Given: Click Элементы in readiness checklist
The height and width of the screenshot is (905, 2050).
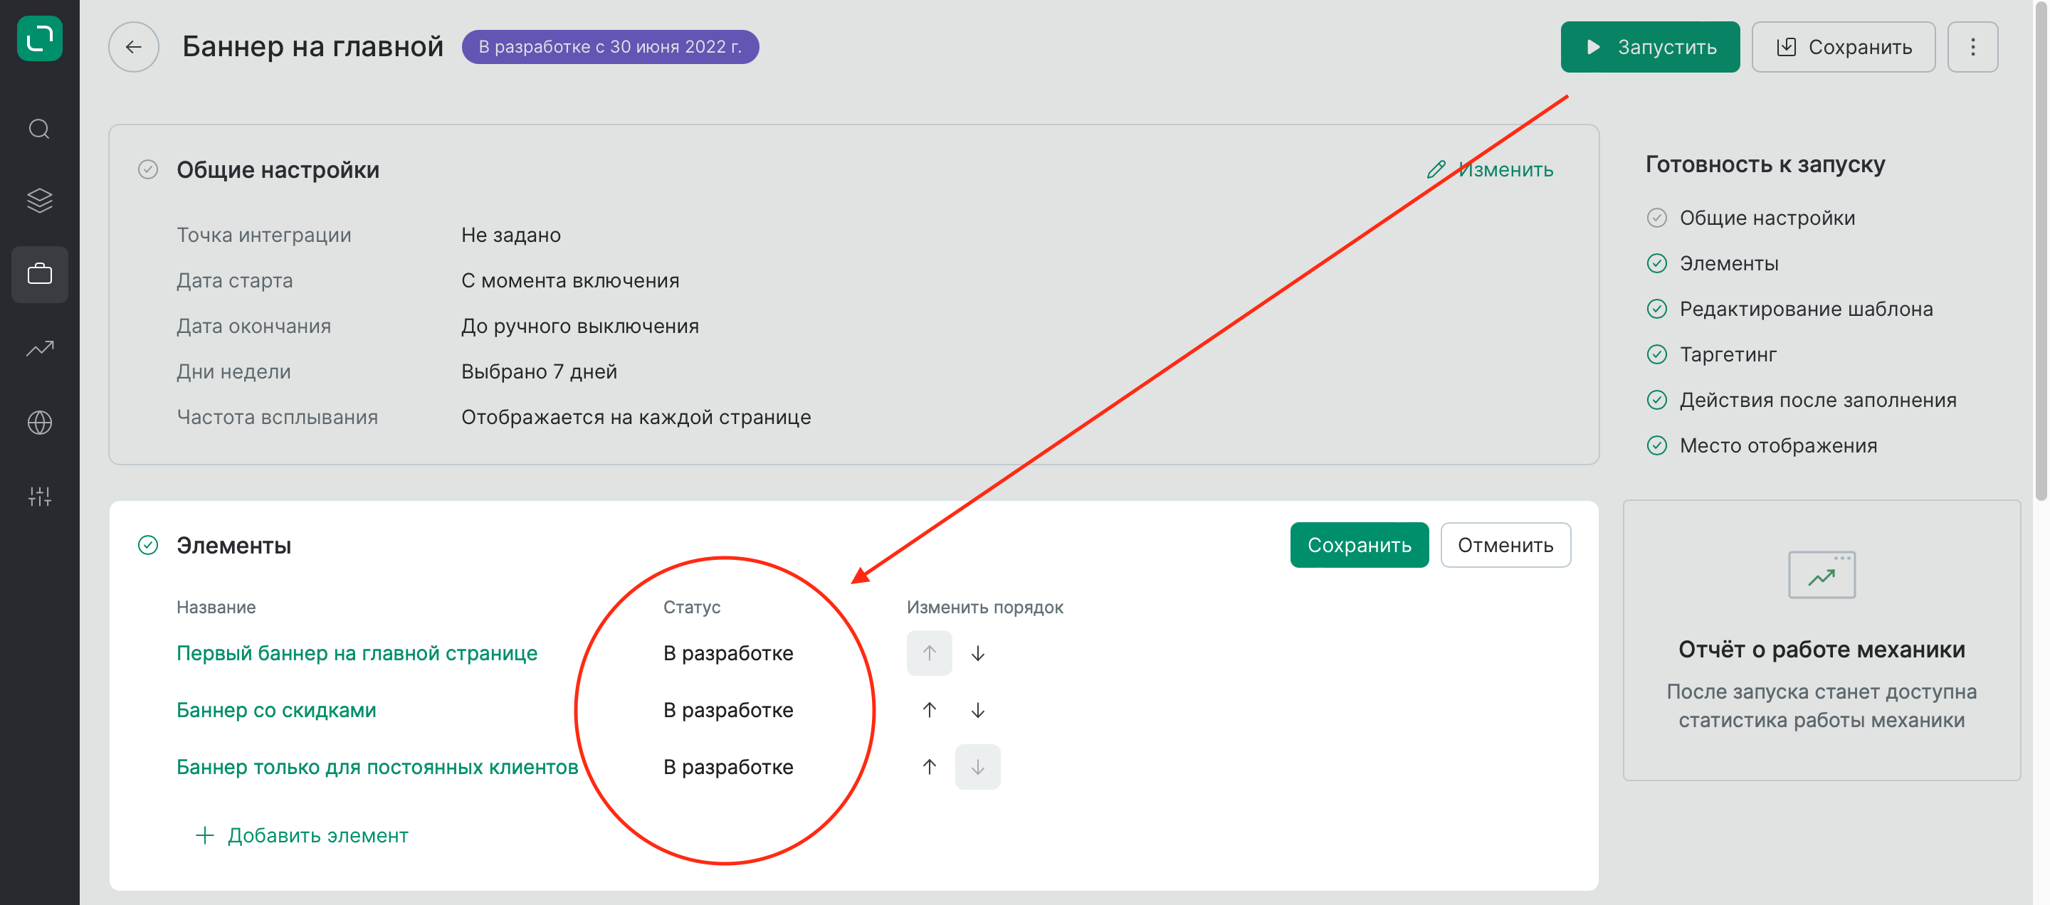Looking at the screenshot, I should pos(1728,263).
